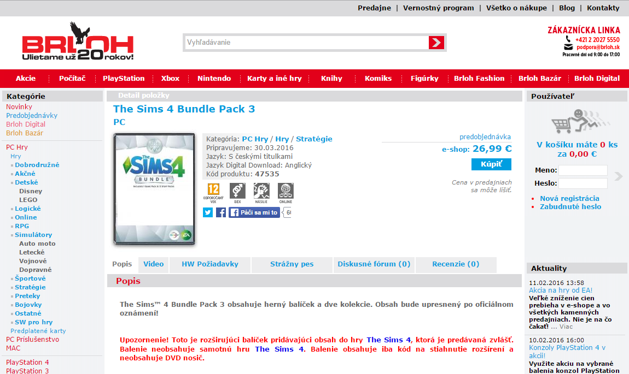This screenshot has width=629, height=374.
Task: Click the Sims 4 Bundle cover image
Action: tap(154, 188)
